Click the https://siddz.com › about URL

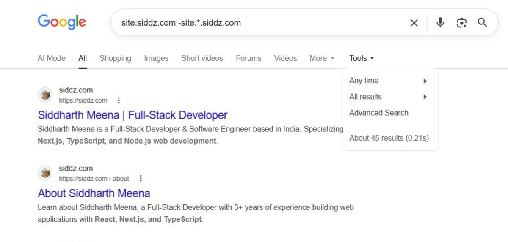(94, 179)
